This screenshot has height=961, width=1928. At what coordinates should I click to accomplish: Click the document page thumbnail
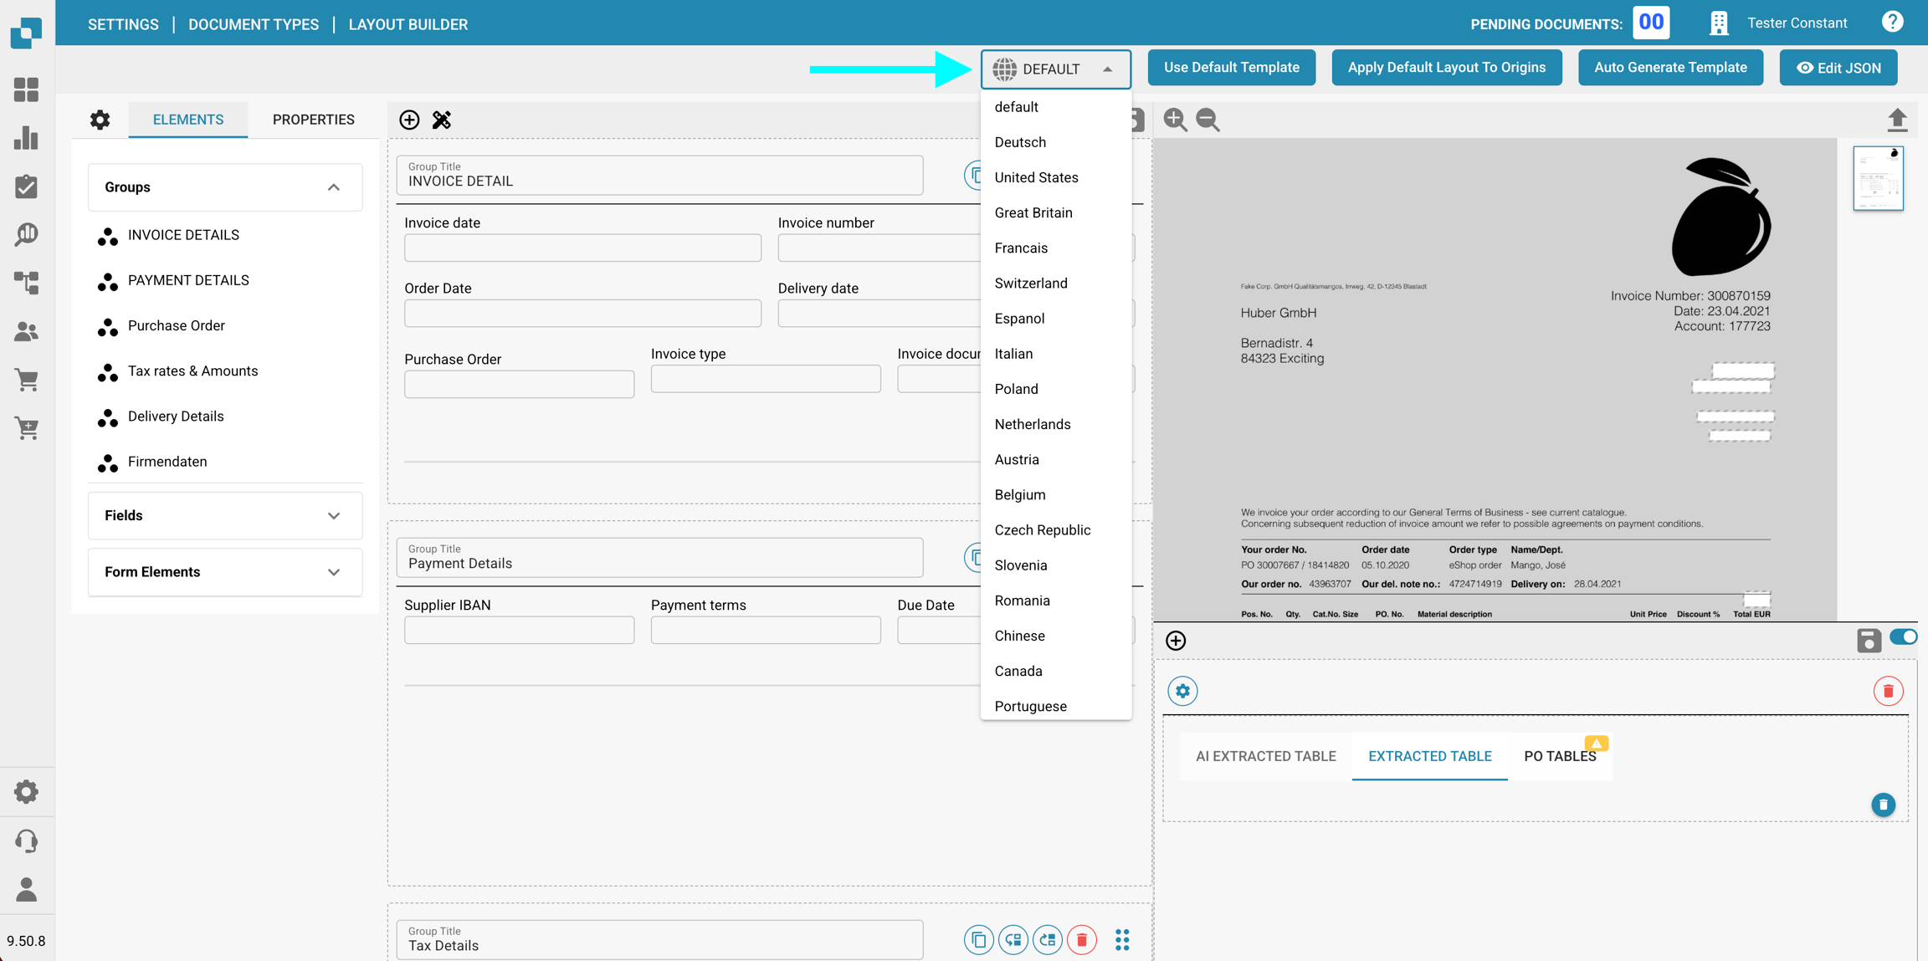point(1877,178)
